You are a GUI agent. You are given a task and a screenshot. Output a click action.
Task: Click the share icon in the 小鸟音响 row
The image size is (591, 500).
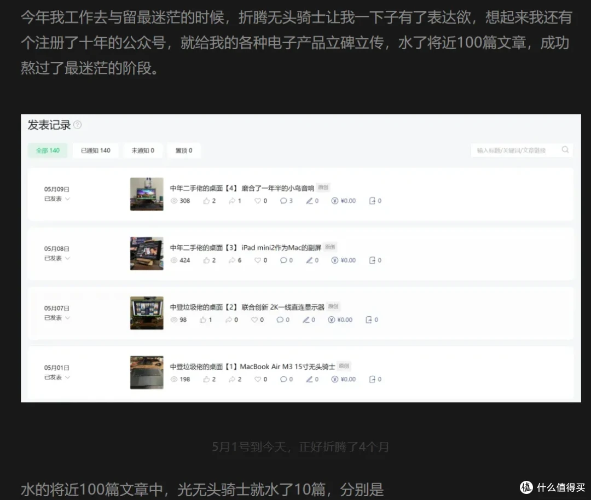232,201
